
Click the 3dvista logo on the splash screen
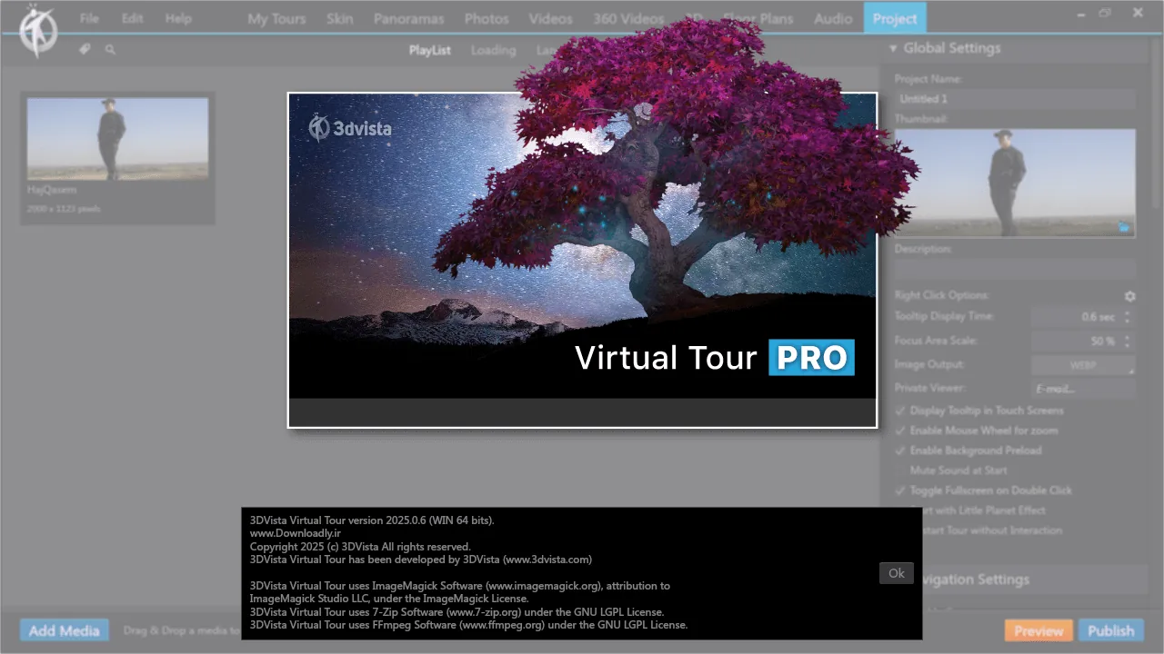click(x=350, y=128)
